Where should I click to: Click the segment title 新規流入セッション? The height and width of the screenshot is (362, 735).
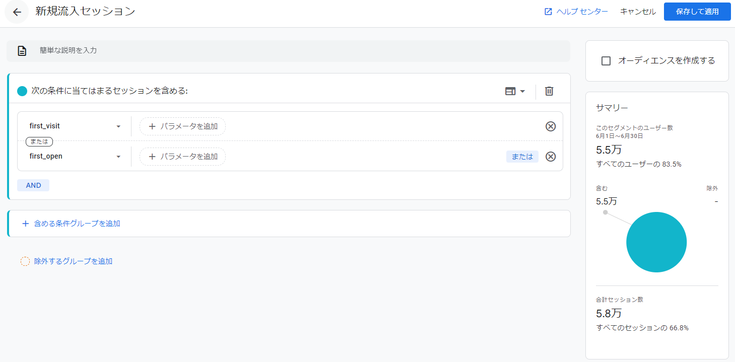(85, 12)
